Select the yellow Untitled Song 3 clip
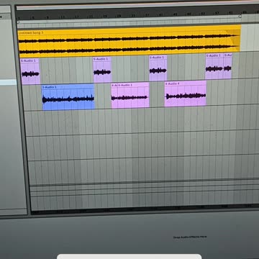 point(129,41)
